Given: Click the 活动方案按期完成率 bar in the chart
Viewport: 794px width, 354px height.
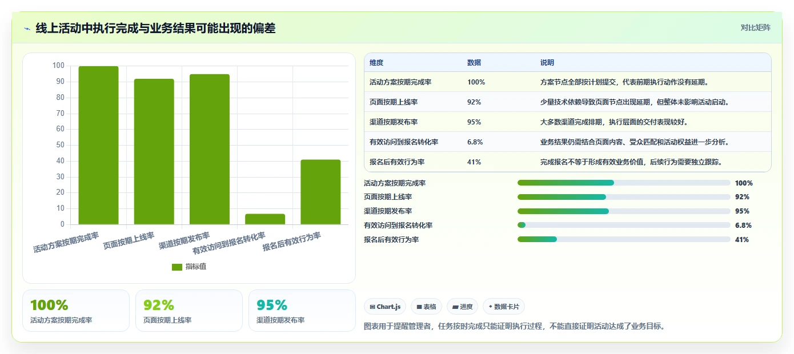Looking at the screenshot, I should 98,145.
